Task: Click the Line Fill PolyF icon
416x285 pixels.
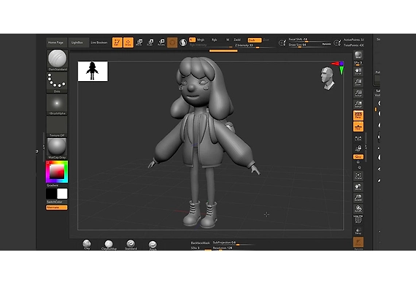Action: point(358,219)
